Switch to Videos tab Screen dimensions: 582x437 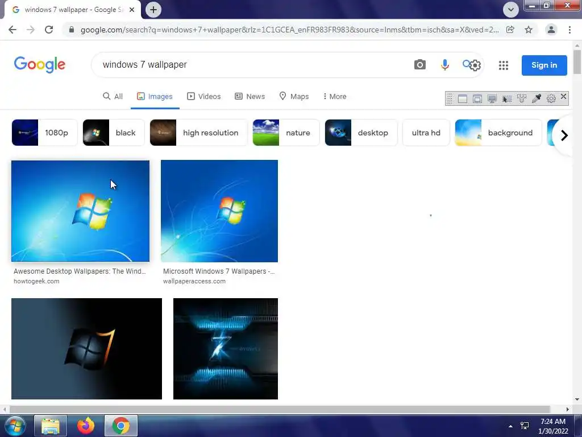point(204,96)
